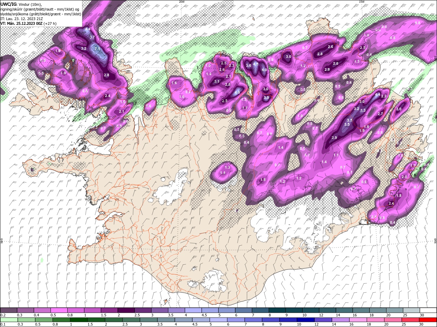Click the '(+27 h)' forecast offset text
The height and width of the screenshot is (327, 437).
coord(50,24)
